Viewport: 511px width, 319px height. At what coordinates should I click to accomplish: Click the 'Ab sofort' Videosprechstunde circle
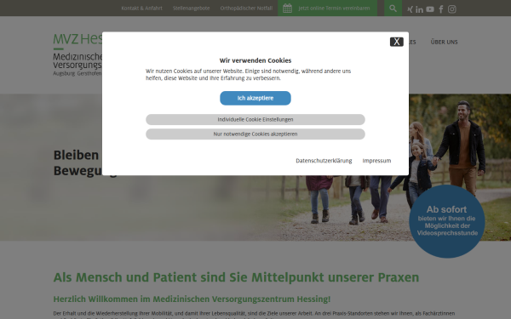447,221
